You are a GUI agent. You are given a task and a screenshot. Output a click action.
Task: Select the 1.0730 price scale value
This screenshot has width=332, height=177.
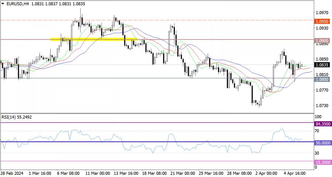(x=322, y=105)
